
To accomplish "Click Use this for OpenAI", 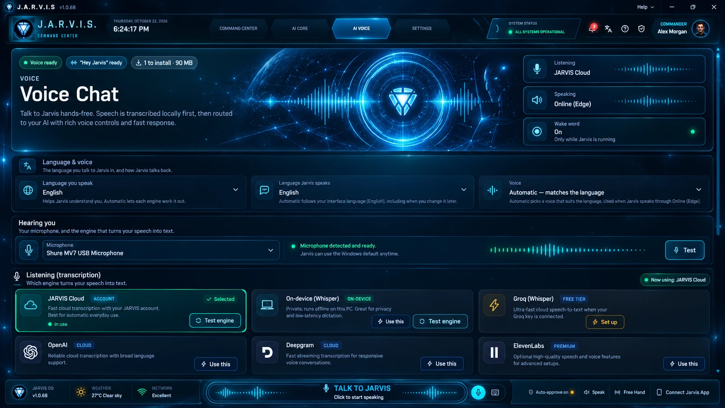I will pyautogui.click(x=216, y=364).
